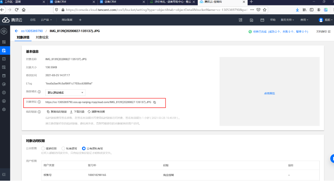
Task: Open the 总览 overview menu item
Action: 33,20
